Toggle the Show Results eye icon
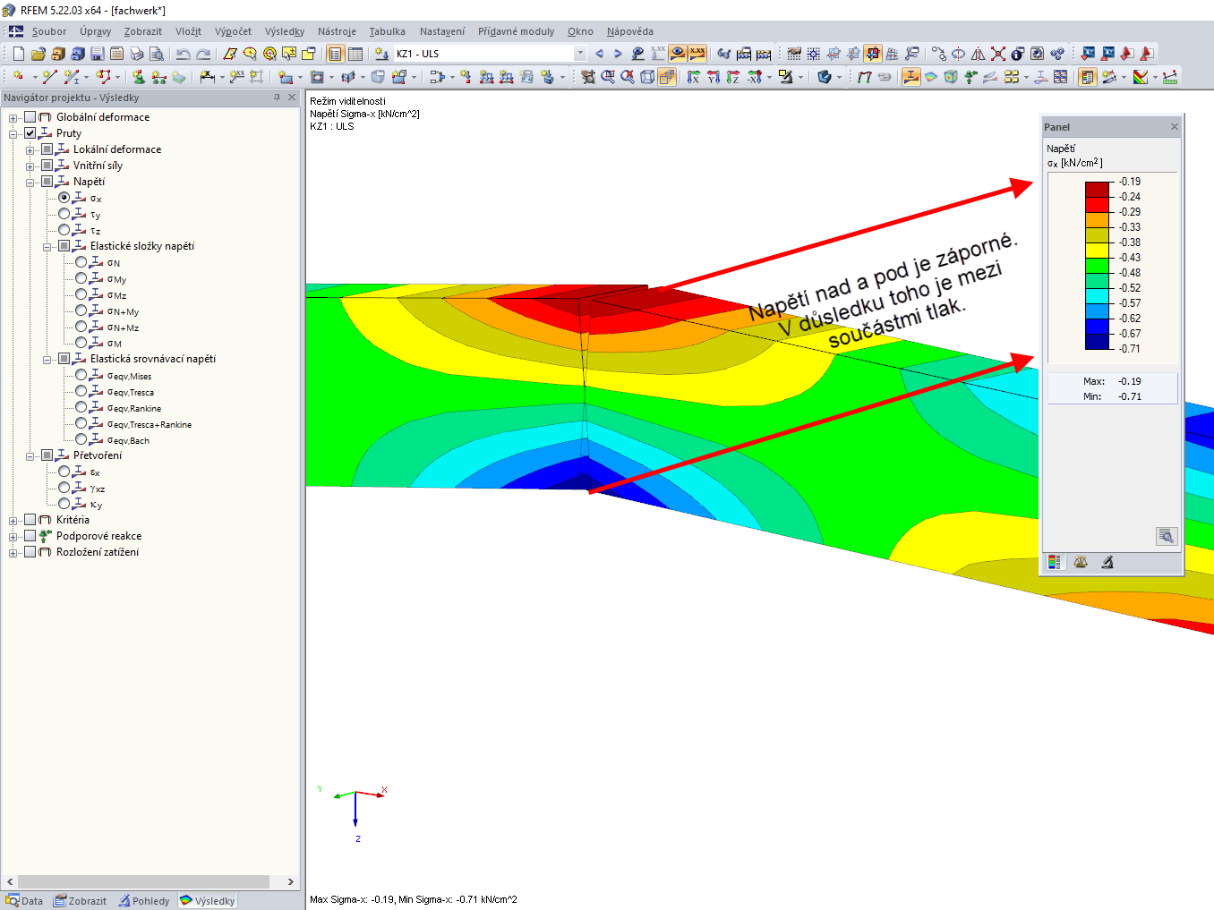 [678, 54]
